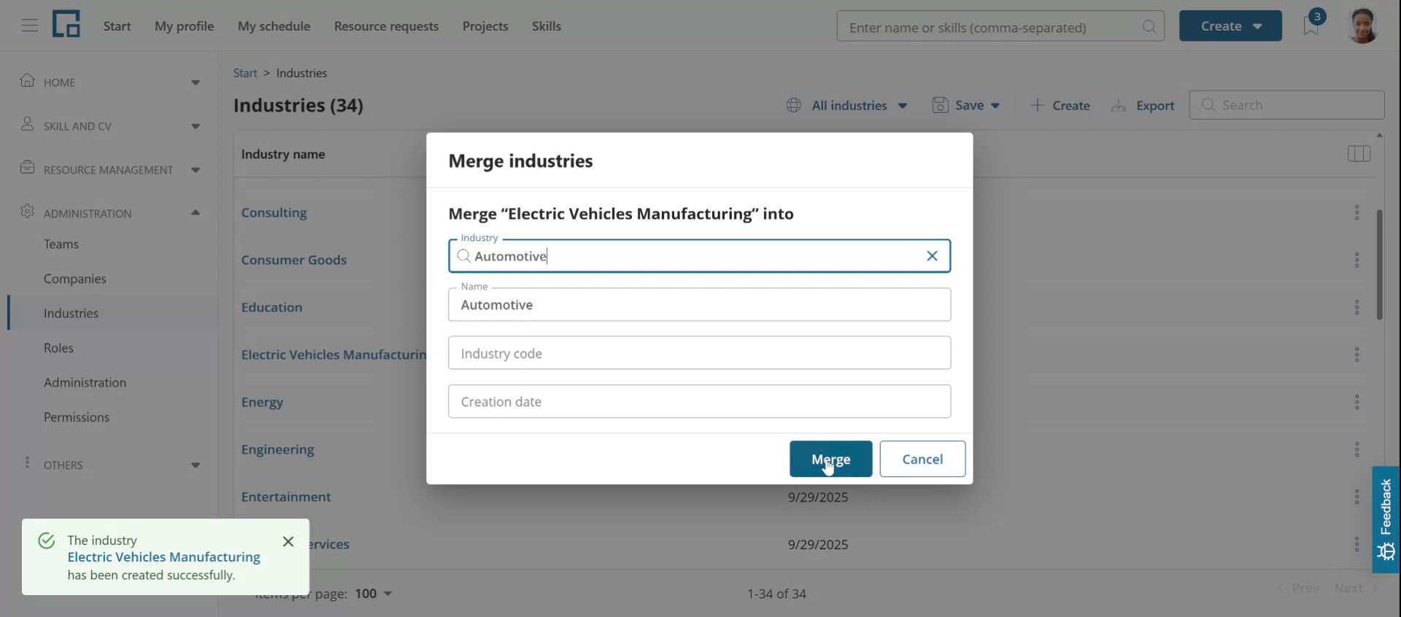
Task: Open the column chooser icon
Action: pyautogui.click(x=1359, y=154)
